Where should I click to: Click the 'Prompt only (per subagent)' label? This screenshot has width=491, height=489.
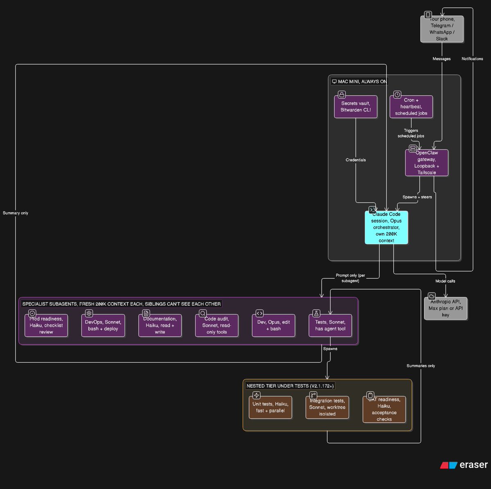350,278
